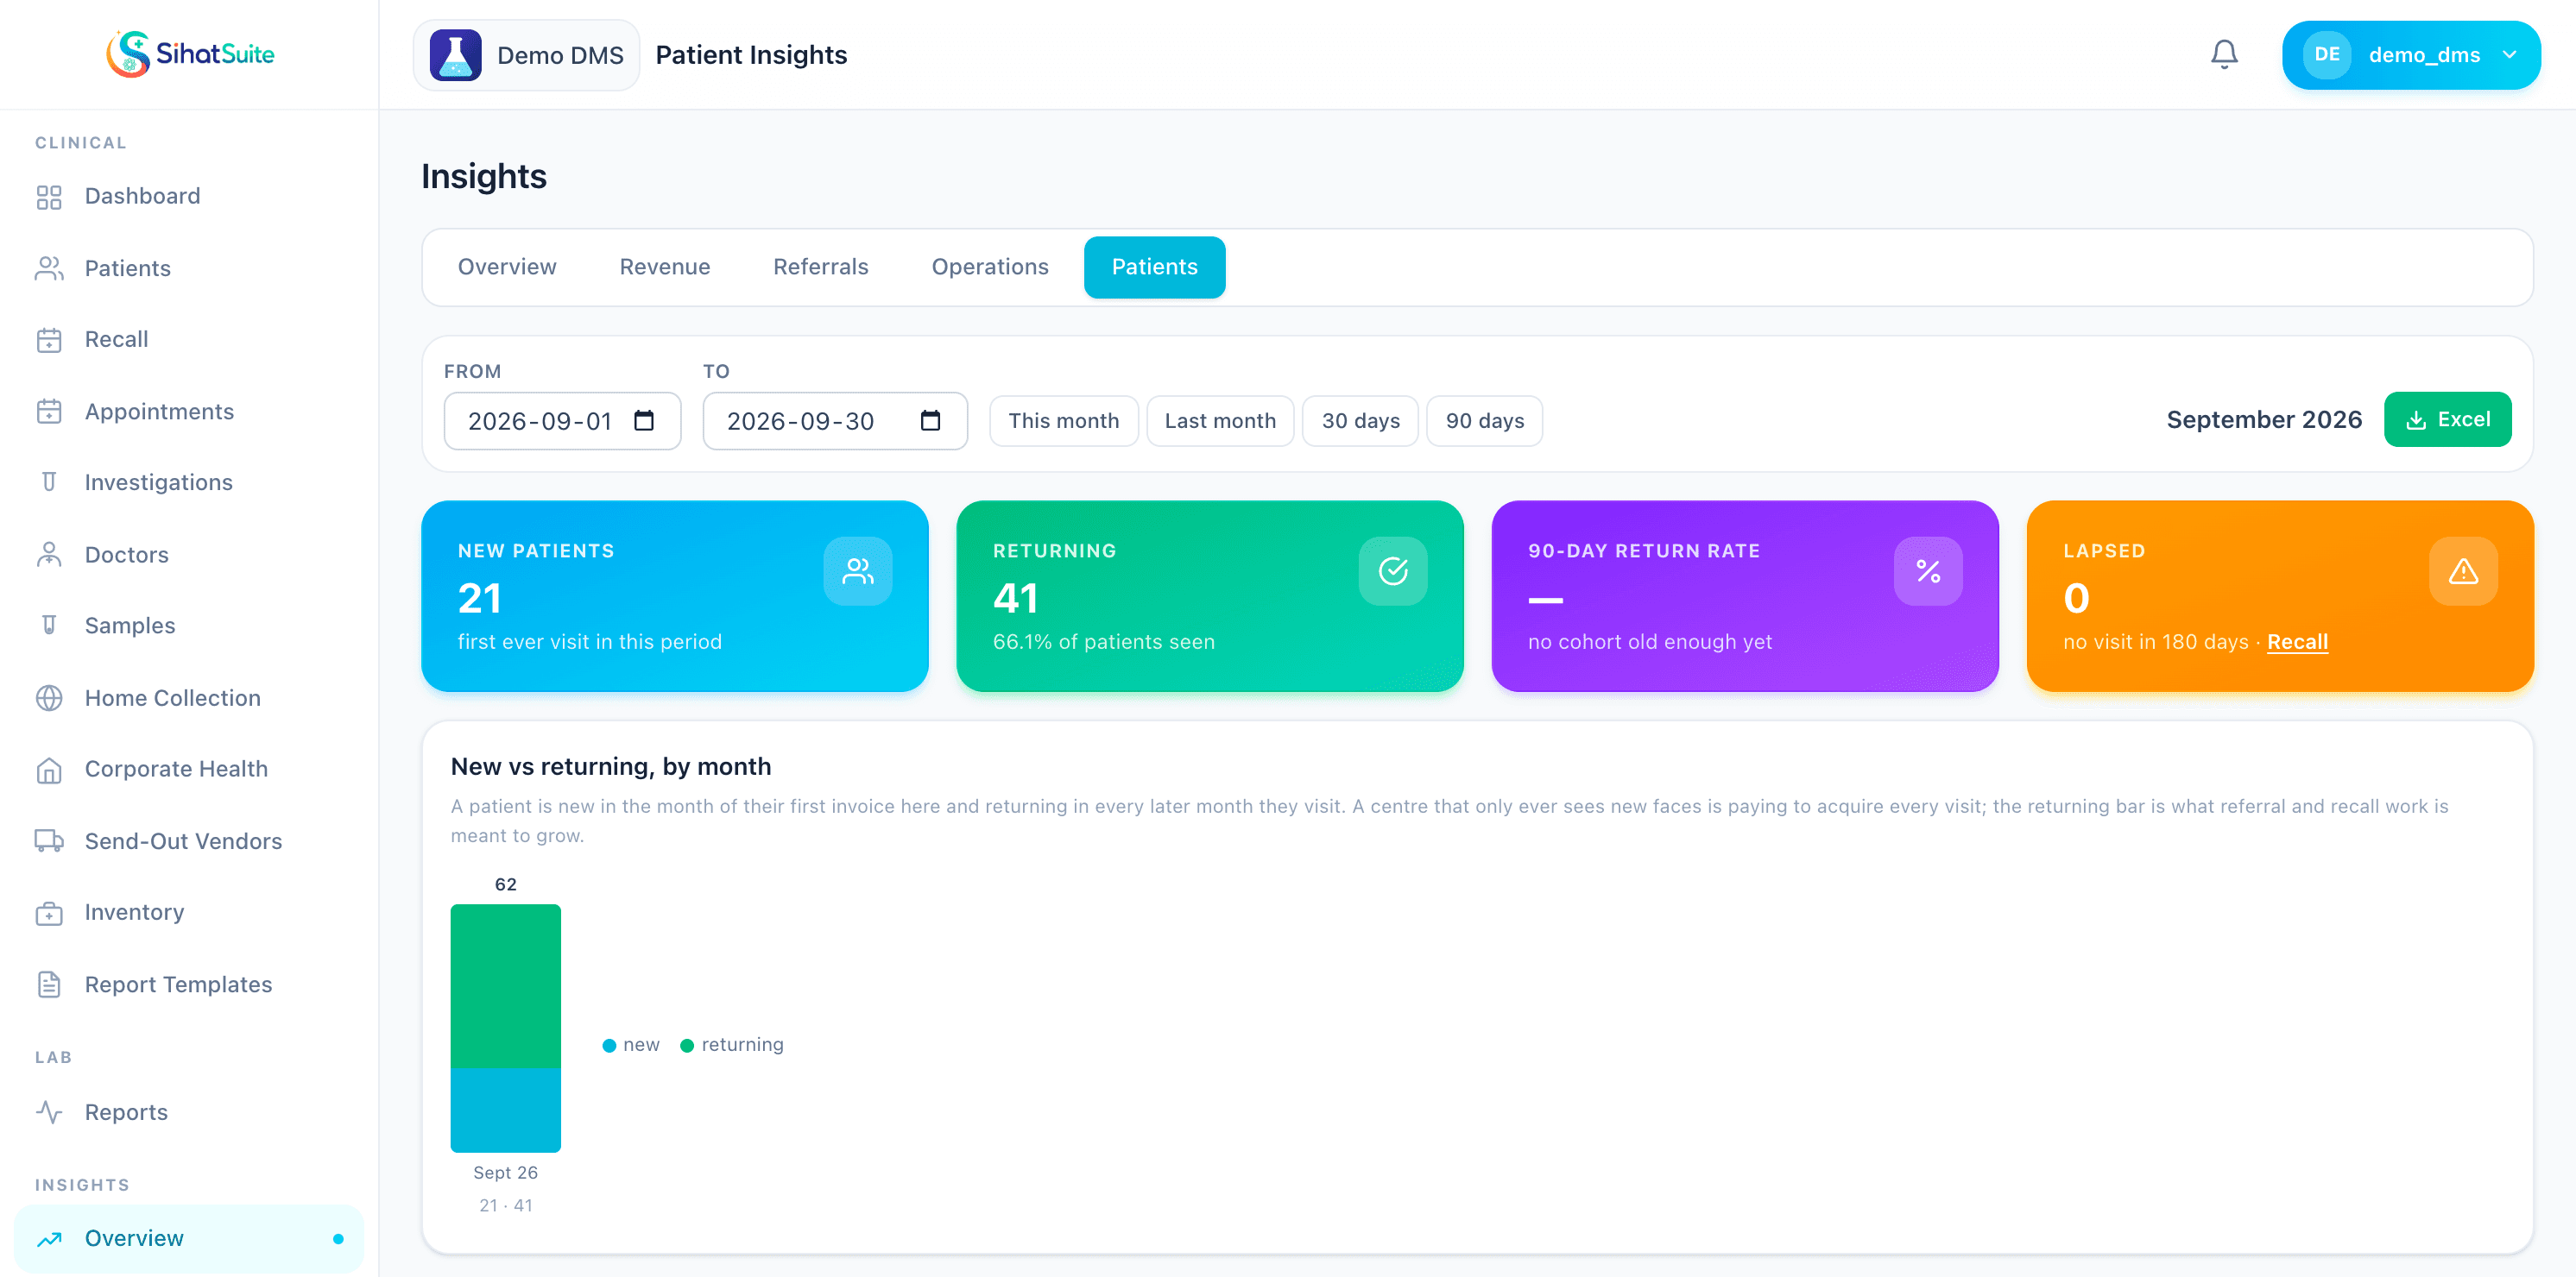This screenshot has width=2576, height=1277.
Task: Click the TO date field 2026-09-30
Action: coord(835,421)
